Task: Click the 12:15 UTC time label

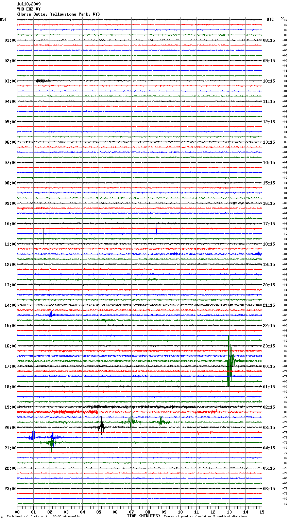Action: pyautogui.click(x=269, y=122)
